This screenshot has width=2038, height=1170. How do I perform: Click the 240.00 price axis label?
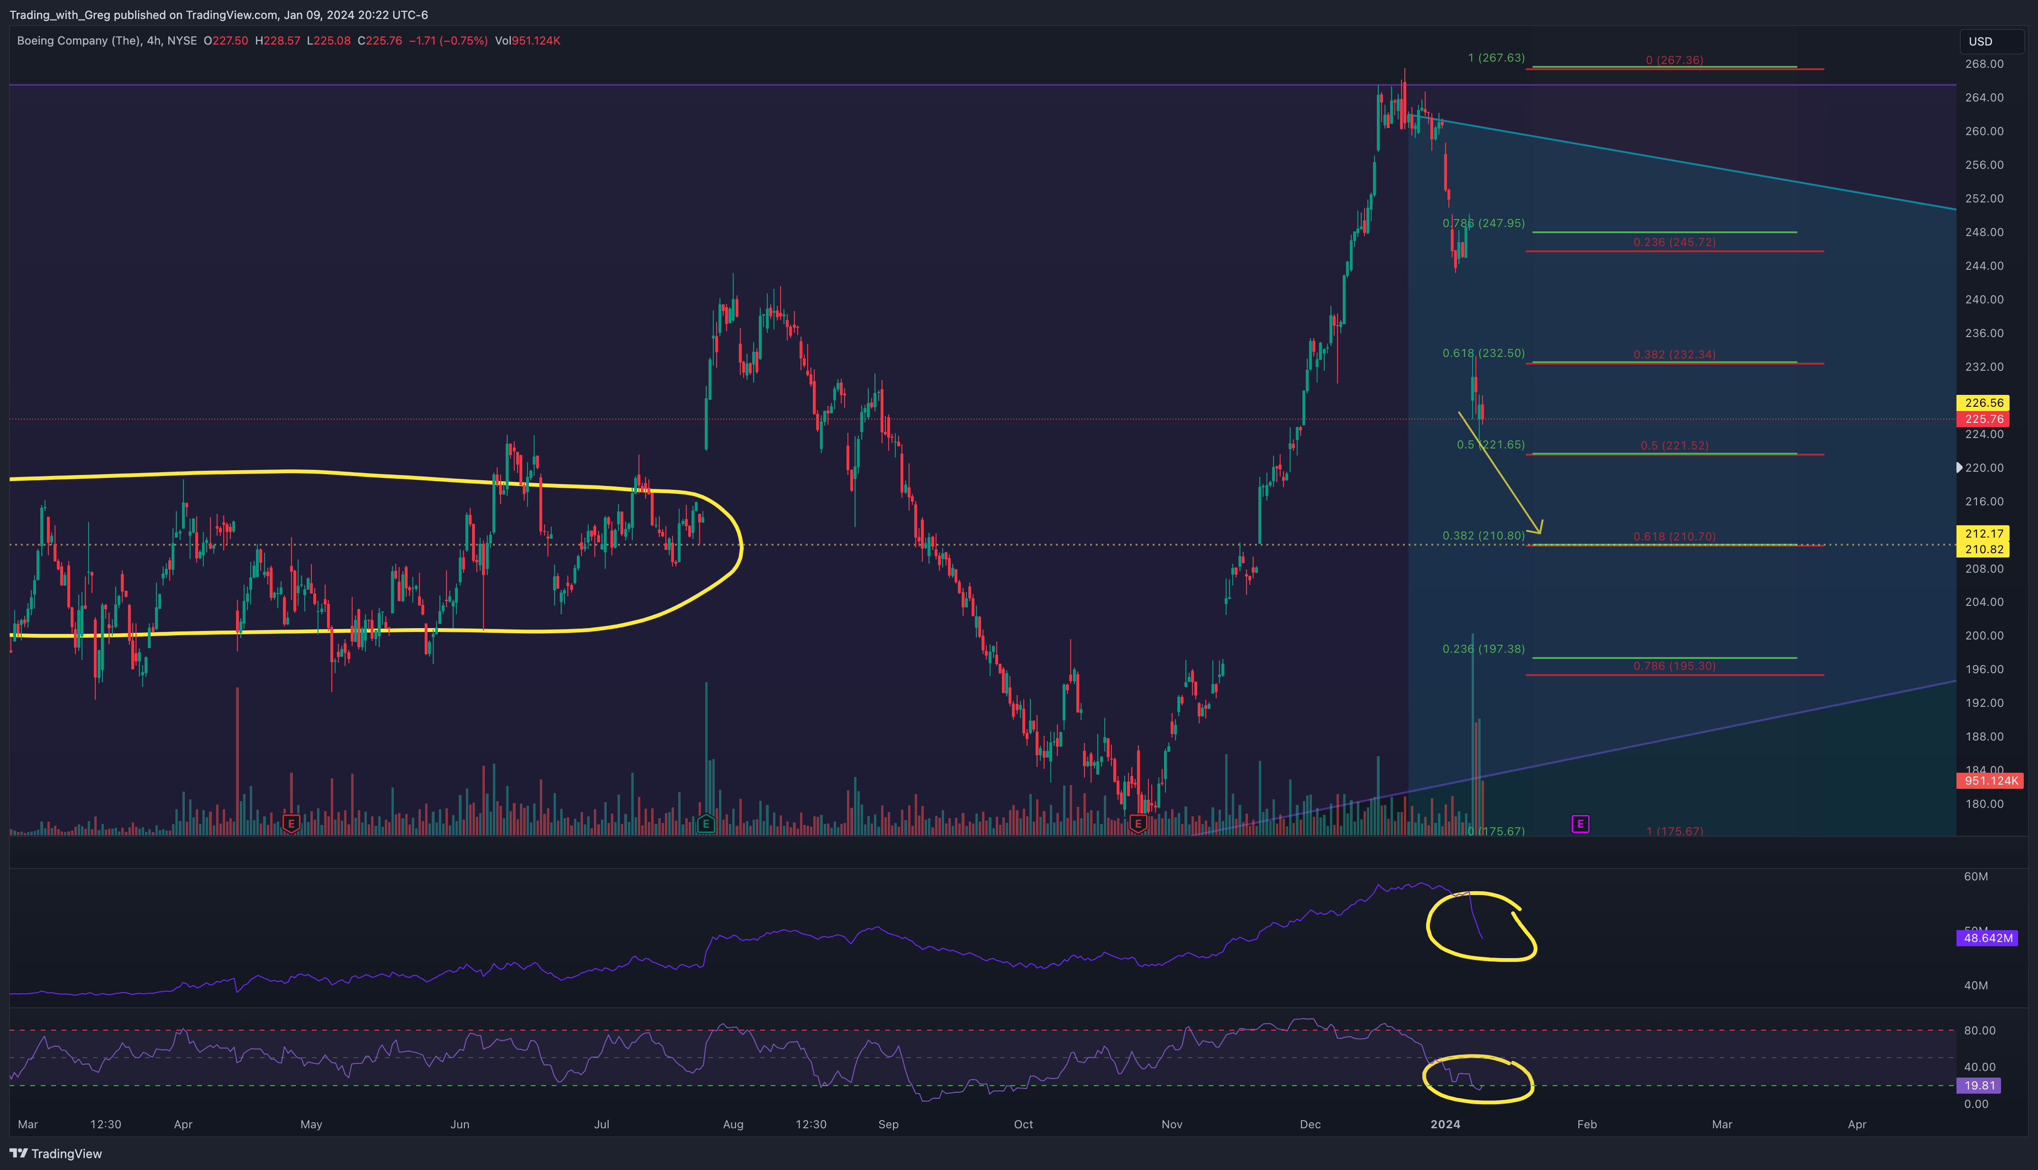(1983, 300)
